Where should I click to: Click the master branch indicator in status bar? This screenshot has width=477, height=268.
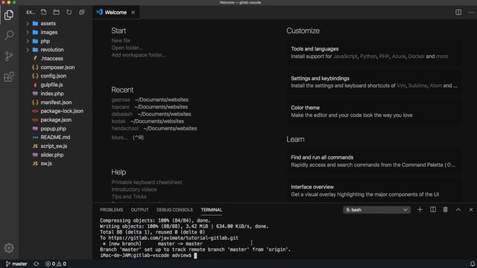[16, 264]
